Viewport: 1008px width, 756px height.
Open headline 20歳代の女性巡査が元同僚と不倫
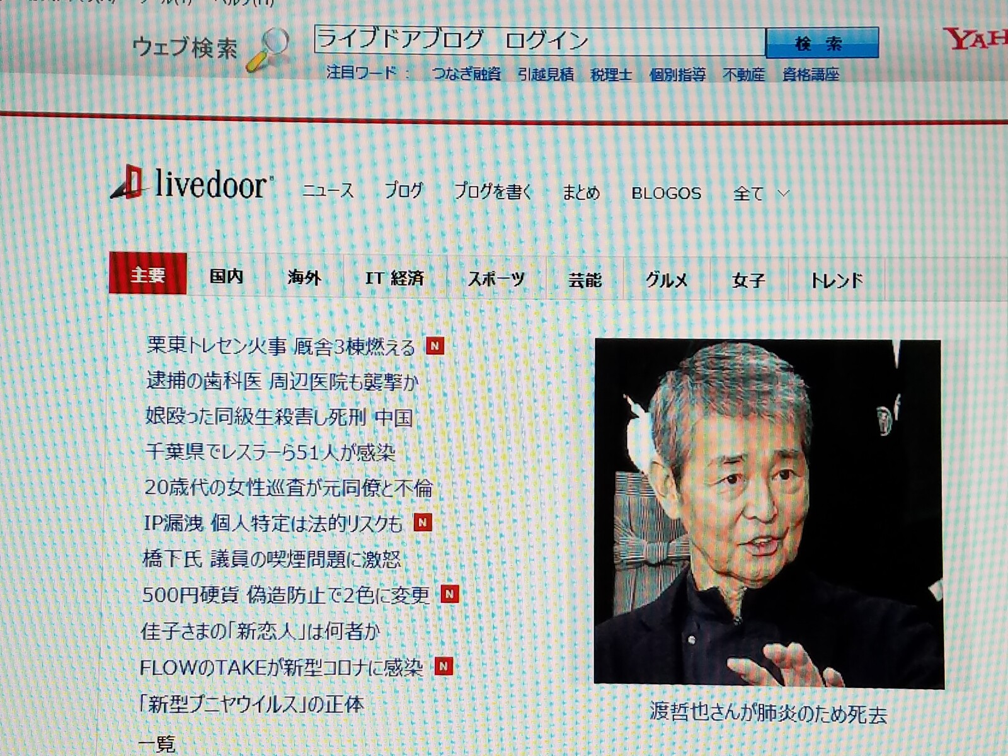click(289, 487)
